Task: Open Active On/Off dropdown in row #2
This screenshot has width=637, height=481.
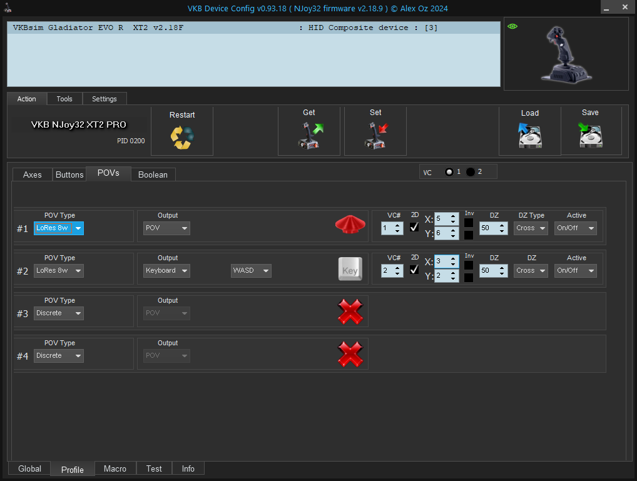Action: click(576, 271)
